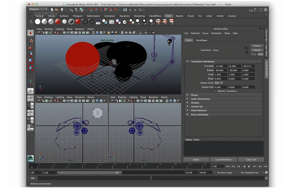Switch to the frontShape tab
The height and width of the screenshot is (188, 283).
pos(202,40)
